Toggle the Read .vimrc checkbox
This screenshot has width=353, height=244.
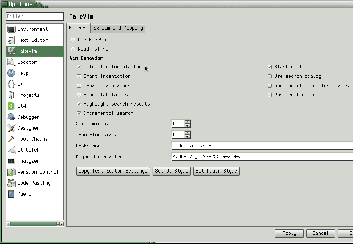tap(73, 49)
